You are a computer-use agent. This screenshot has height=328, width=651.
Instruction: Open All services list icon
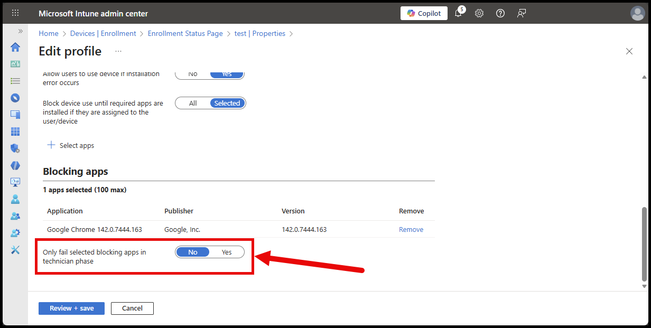[15, 81]
